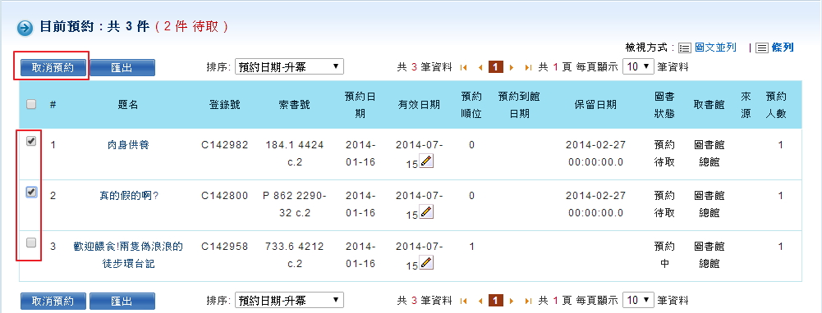Image resolution: width=822 pixels, height=313 pixels.
Task: Click call number P 862 2290-32 c.2
Action: [295, 204]
